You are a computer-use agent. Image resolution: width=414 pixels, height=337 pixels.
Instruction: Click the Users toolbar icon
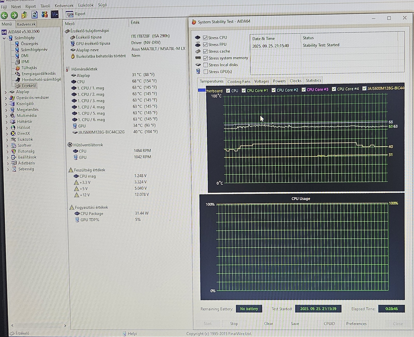click(x=45, y=14)
